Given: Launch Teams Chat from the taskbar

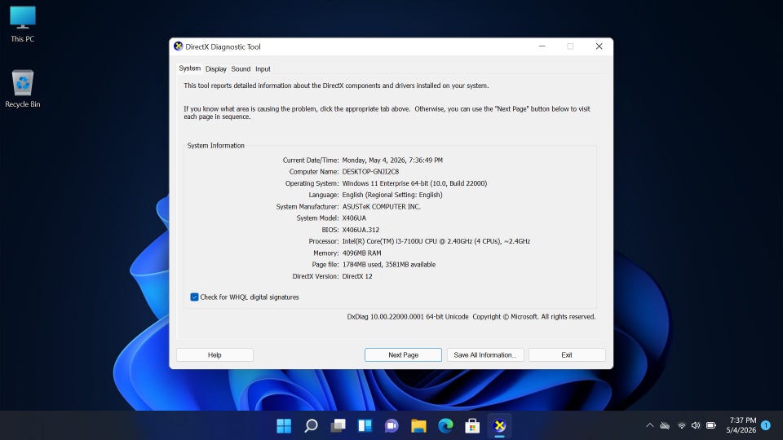Looking at the screenshot, I should pos(391,425).
